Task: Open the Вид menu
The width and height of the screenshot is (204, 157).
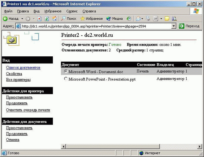Action: click(37, 11)
